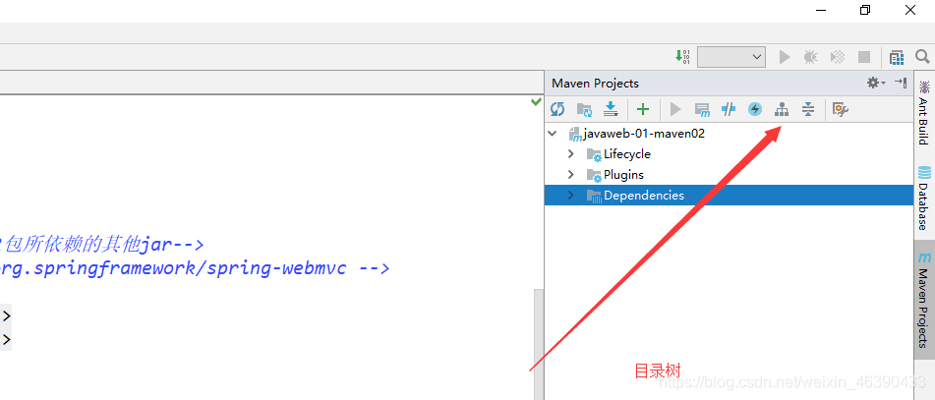Open Maven settings wrench icon
Screen dimensions: 935x400
point(841,109)
